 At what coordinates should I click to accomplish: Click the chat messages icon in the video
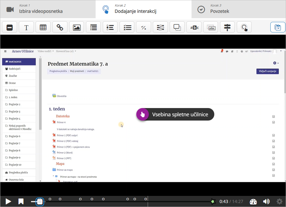227,51
